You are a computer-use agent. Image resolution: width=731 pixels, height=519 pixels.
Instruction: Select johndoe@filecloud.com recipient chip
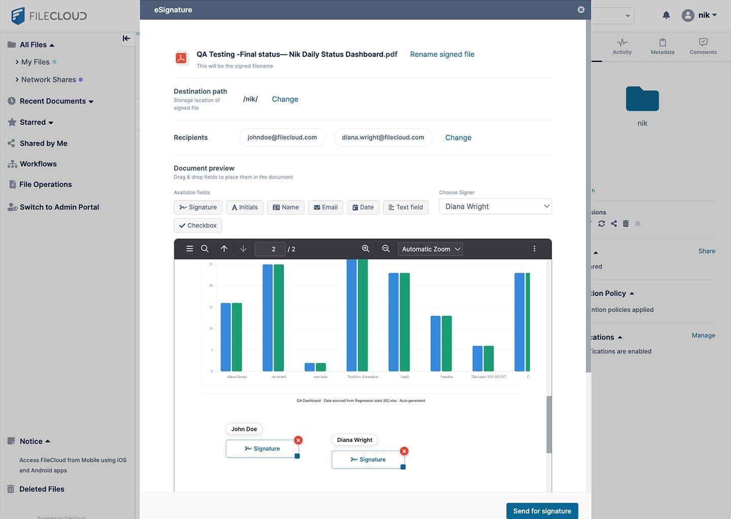(x=282, y=137)
